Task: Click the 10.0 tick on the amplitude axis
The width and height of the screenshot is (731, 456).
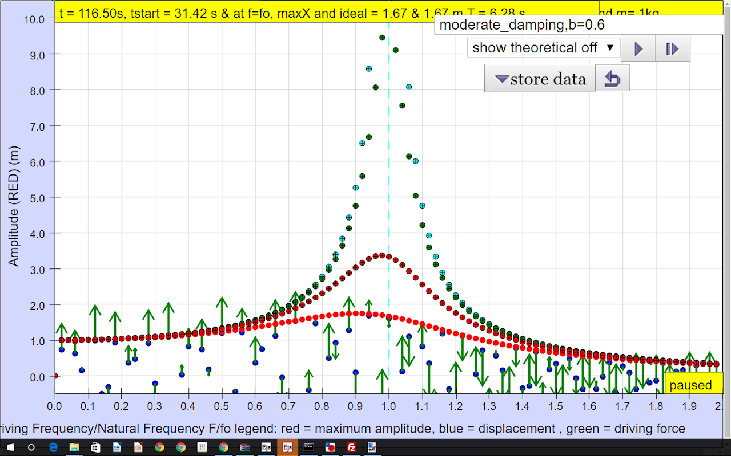Action: pos(34,19)
